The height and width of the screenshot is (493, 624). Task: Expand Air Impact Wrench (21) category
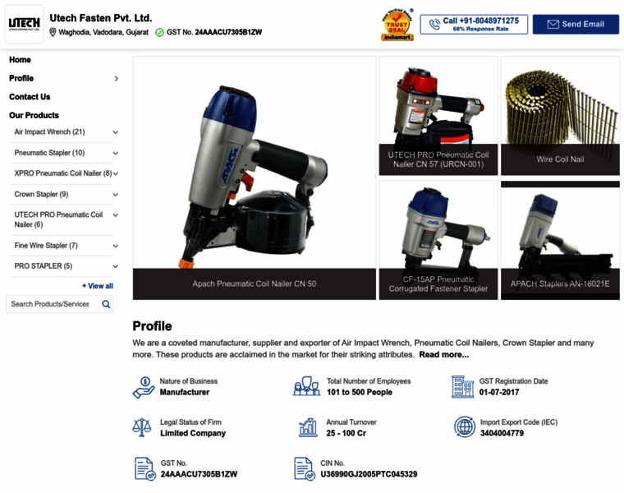coord(116,132)
